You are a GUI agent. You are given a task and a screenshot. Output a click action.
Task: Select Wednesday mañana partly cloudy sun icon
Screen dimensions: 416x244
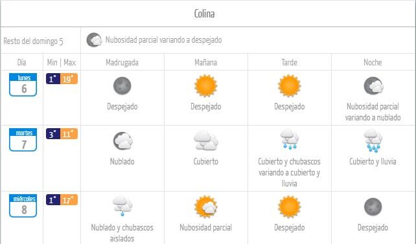[x=205, y=207]
